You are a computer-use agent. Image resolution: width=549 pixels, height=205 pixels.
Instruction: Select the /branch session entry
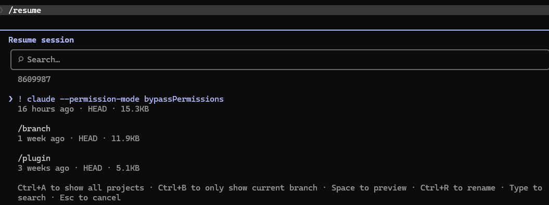[34, 129]
